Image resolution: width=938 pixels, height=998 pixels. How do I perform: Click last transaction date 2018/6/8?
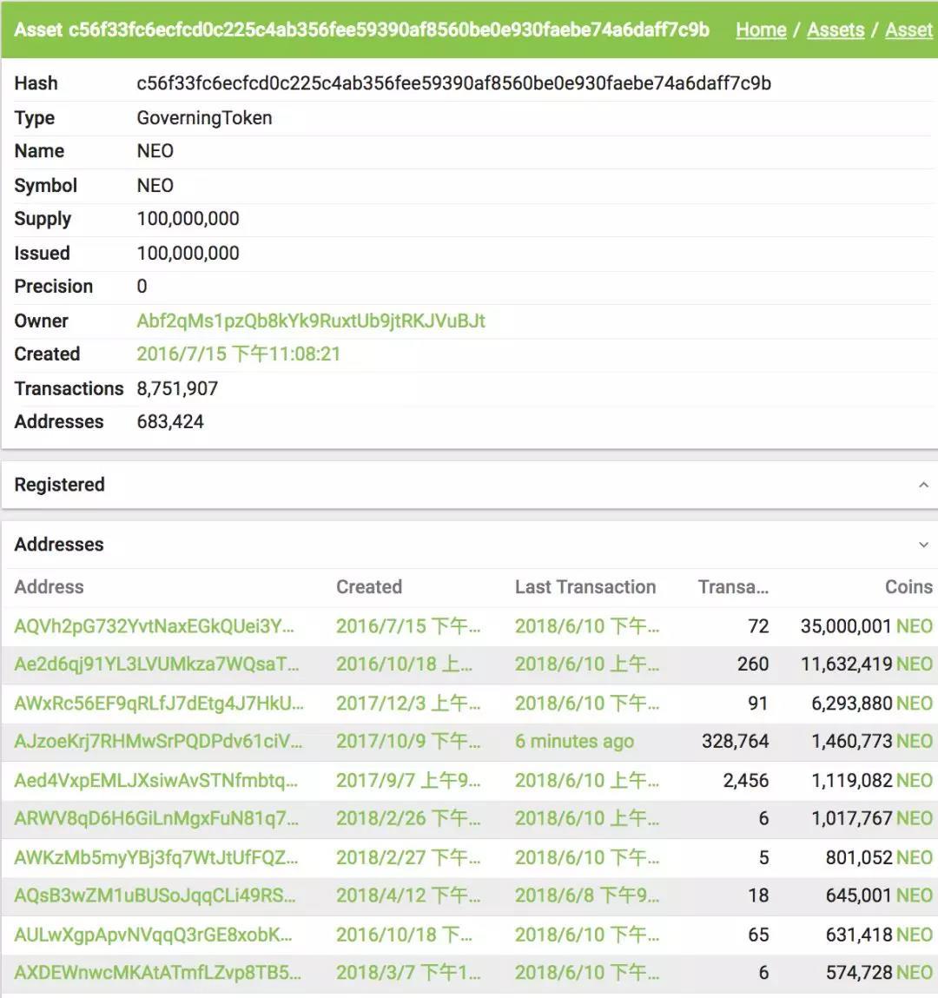[x=587, y=896]
